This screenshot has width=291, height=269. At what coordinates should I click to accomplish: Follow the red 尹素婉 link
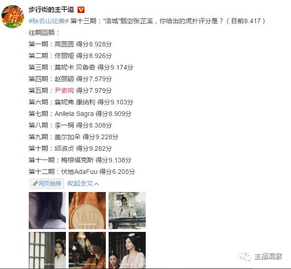64,90
